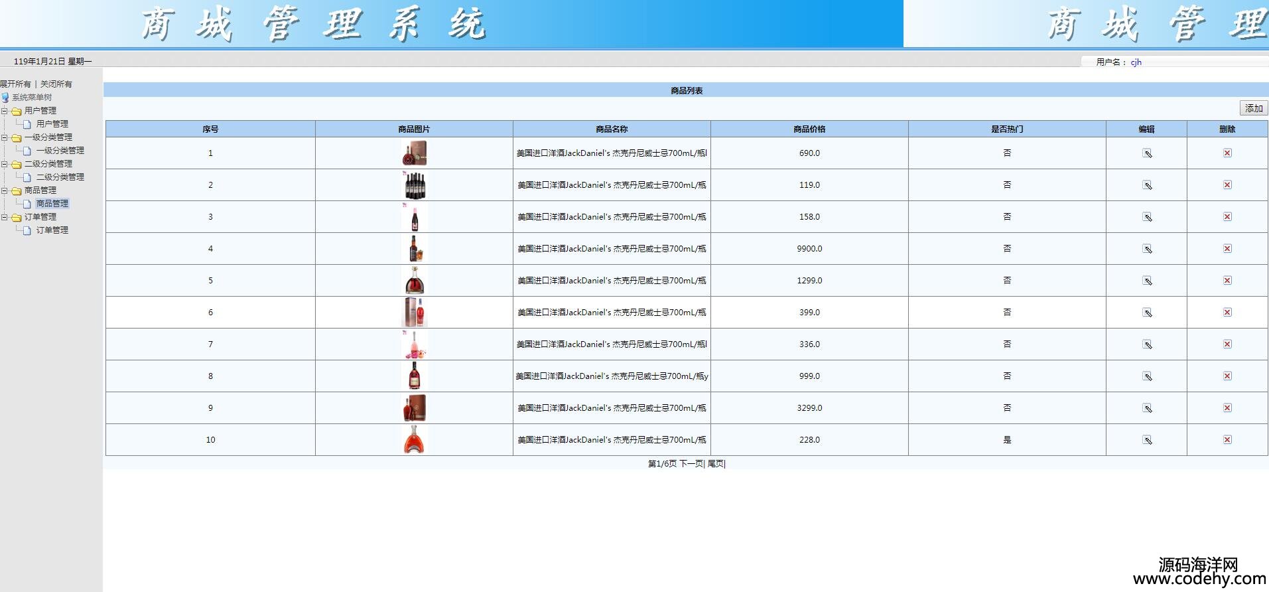
Task: Click the edit icon for product row 1
Action: tap(1146, 153)
